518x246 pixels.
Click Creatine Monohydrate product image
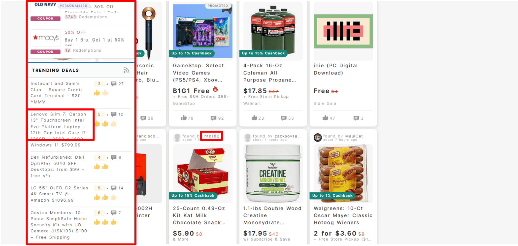(273, 174)
